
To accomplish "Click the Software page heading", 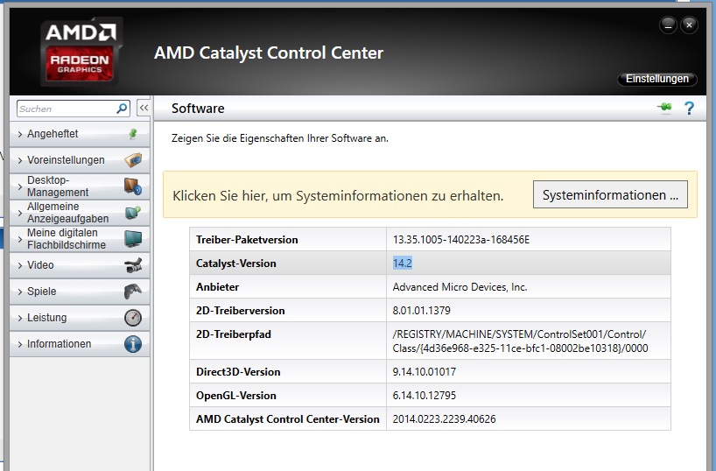I will click(x=198, y=109).
